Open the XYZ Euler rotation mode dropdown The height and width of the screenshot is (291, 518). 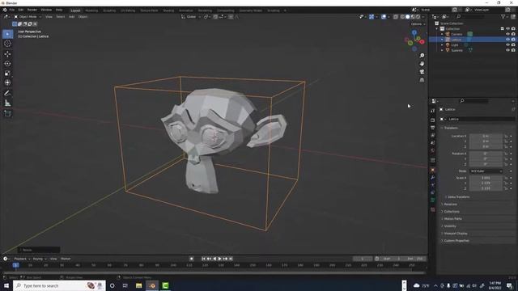tap(486, 171)
